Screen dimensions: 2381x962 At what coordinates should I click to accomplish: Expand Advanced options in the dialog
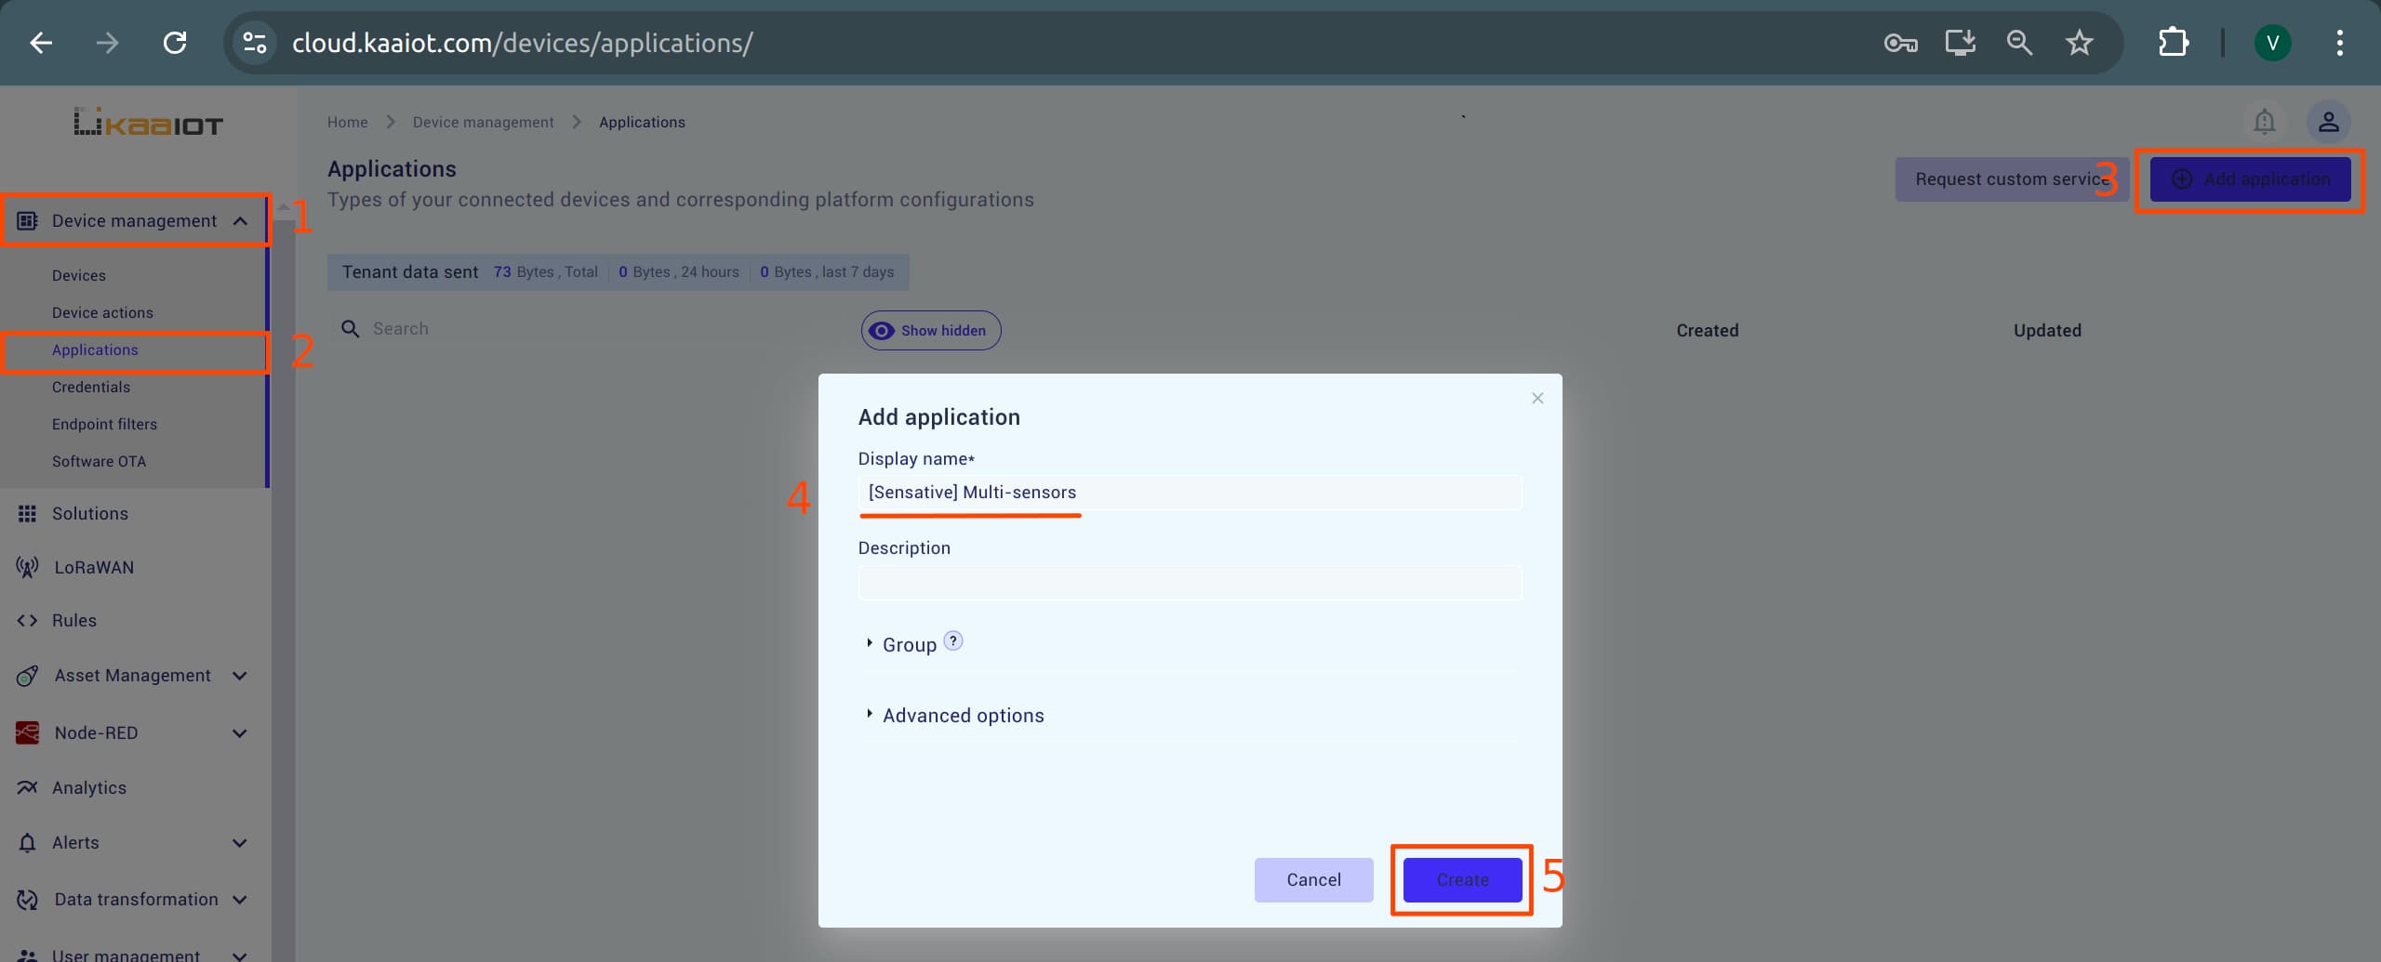962,715
